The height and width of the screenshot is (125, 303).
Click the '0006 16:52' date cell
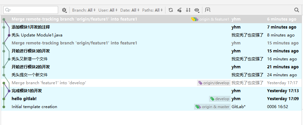click(x=277, y=107)
